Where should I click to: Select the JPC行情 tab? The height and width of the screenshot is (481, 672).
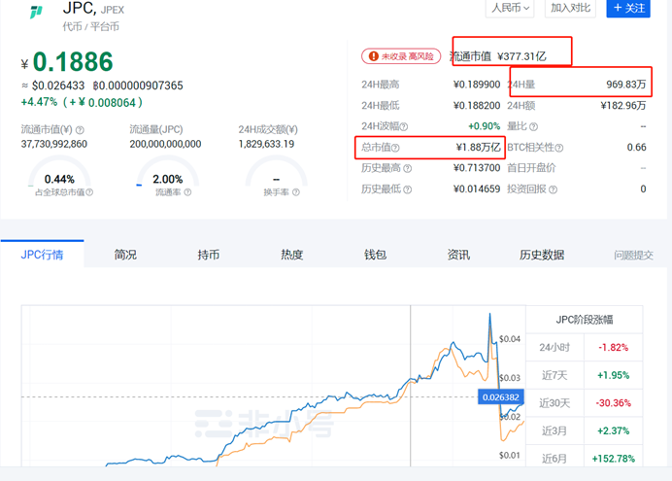(42, 255)
